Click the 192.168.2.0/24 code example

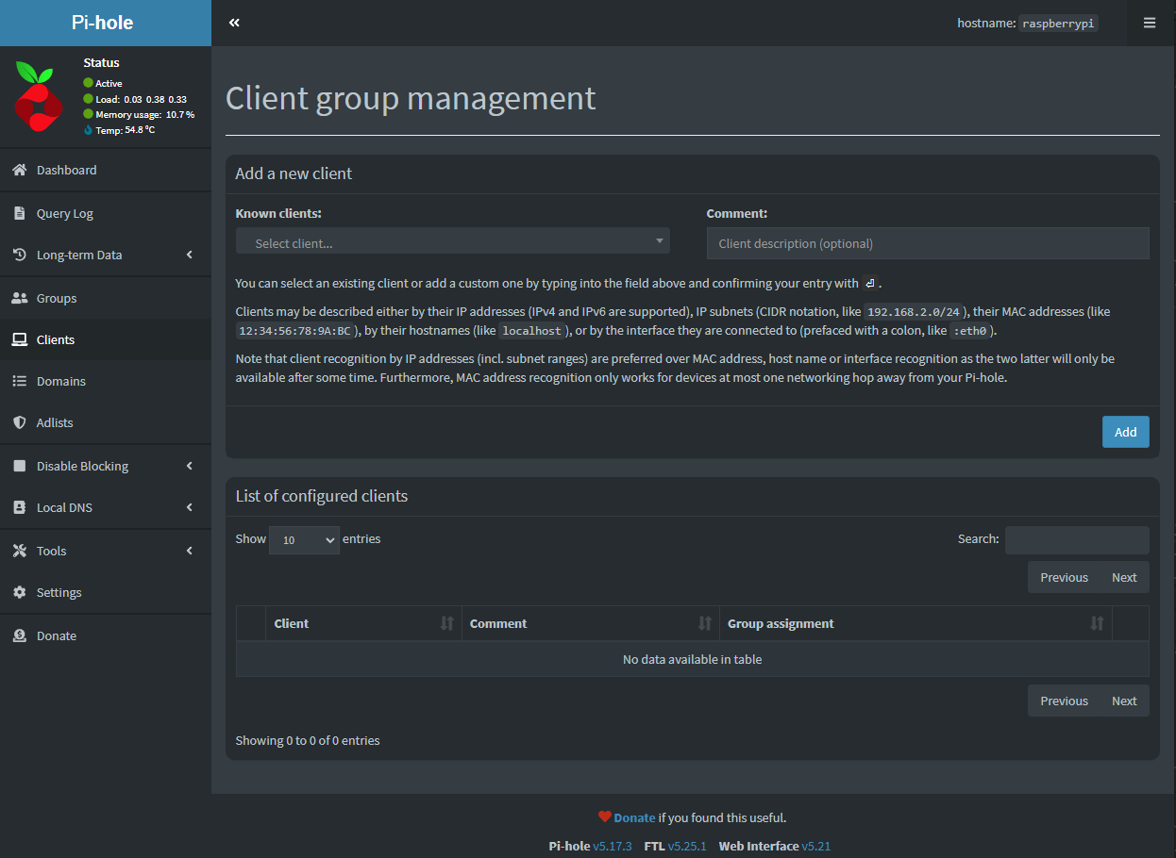point(915,312)
